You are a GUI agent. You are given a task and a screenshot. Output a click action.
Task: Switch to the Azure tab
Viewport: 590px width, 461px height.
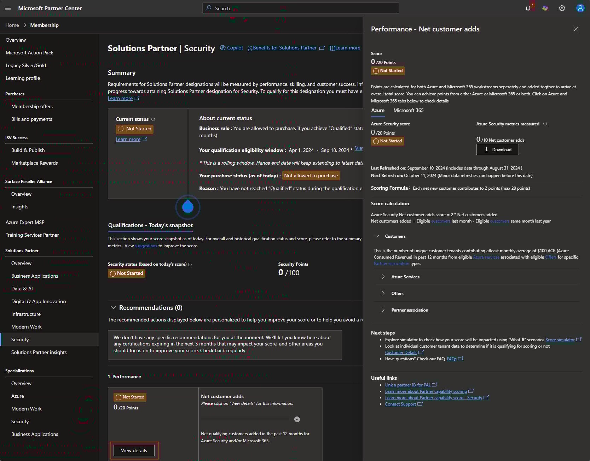378,110
